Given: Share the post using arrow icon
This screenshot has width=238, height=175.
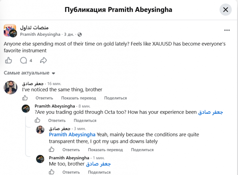Looking at the screenshot, I should (43, 60).
